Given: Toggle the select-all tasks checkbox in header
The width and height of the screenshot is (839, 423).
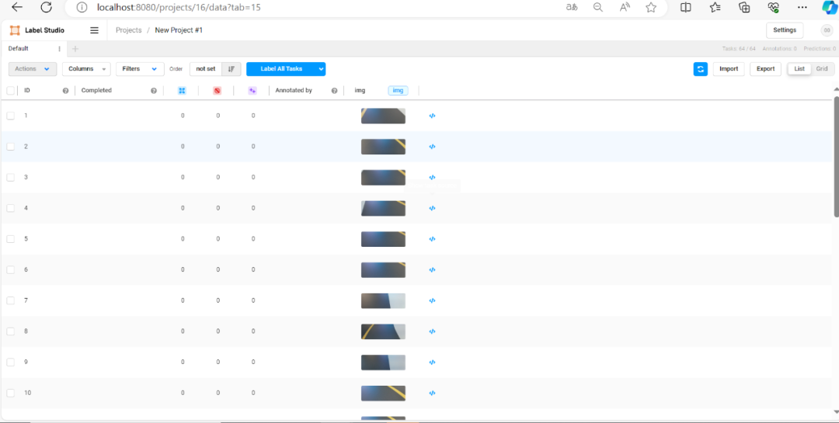Looking at the screenshot, I should click(11, 91).
